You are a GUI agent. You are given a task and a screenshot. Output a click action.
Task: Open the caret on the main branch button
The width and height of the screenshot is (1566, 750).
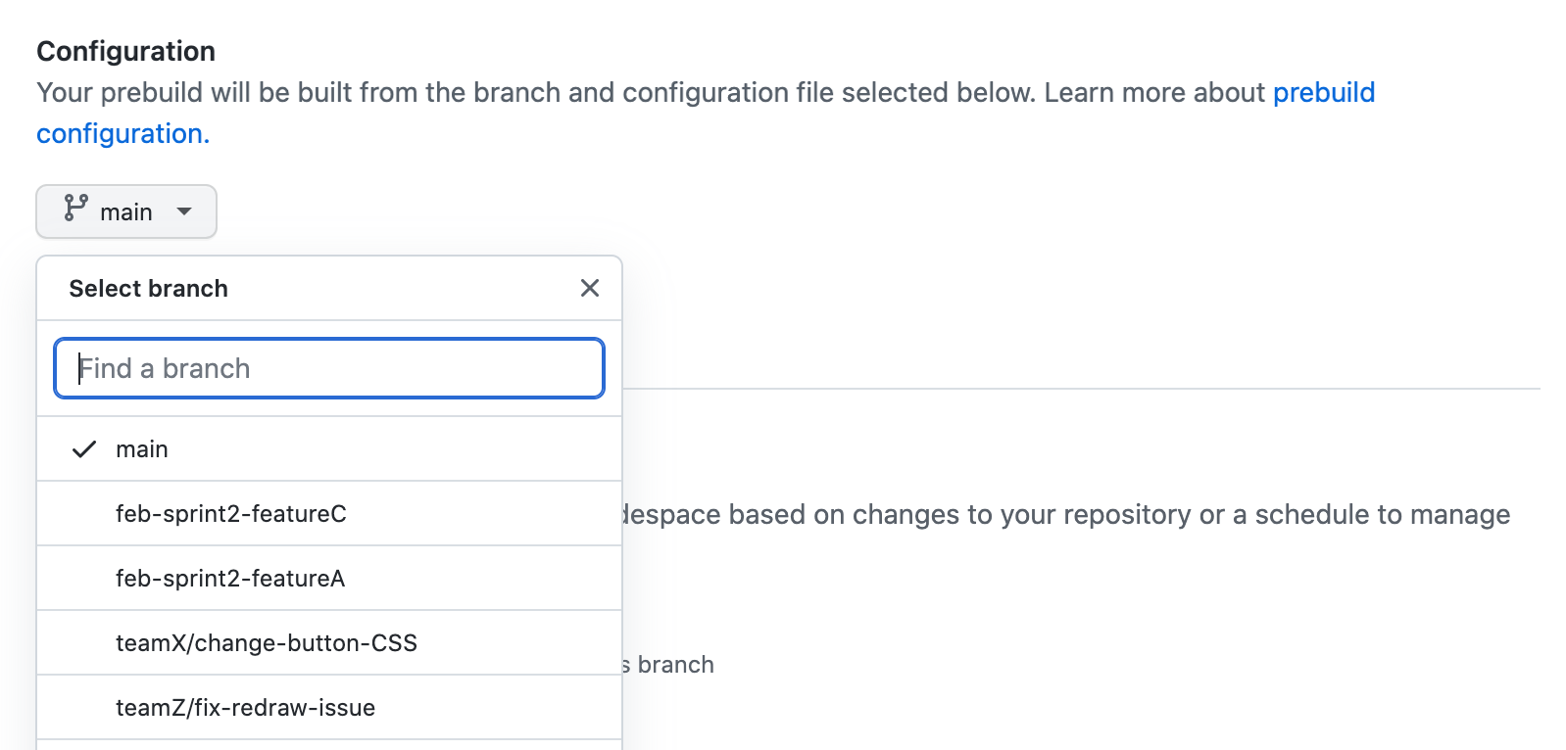click(185, 211)
